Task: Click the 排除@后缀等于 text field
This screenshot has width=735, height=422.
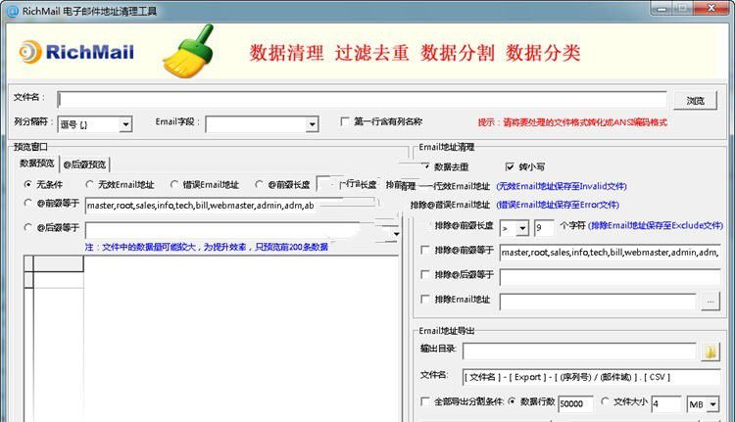Action: (x=610, y=277)
